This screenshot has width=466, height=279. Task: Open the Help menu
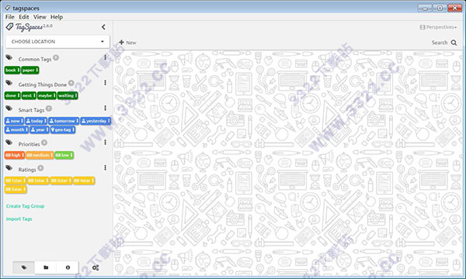pyautogui.click(x=57, y=17)
